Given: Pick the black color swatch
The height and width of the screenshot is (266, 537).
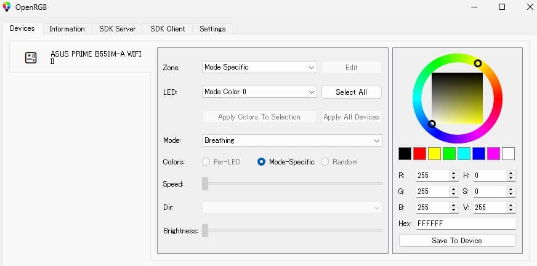Looking at the screenshot, I should coord(405,154).
